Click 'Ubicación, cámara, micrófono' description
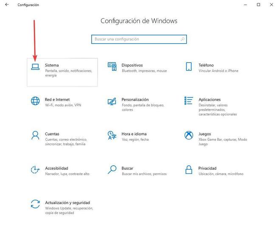Image resolution: width=278 pixels, height=240 pixels. pyautogui.click(x=221, y=174)
